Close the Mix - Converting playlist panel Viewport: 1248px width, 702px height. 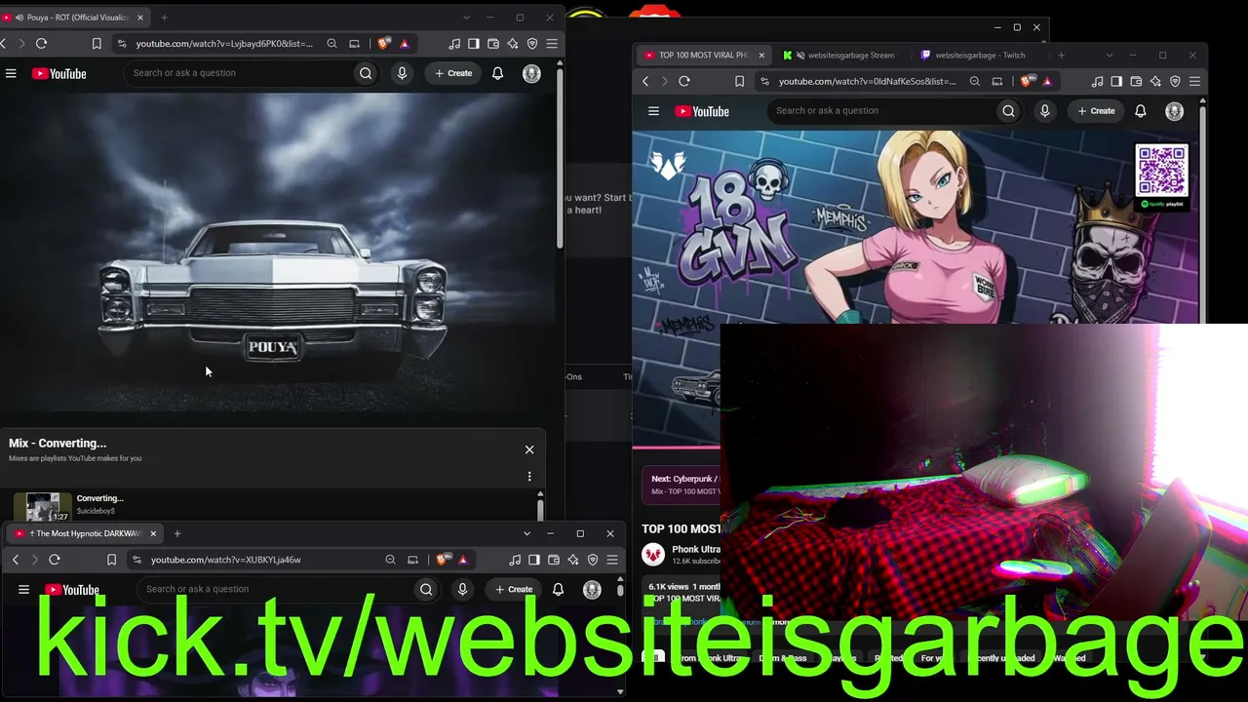coord(529,449)
